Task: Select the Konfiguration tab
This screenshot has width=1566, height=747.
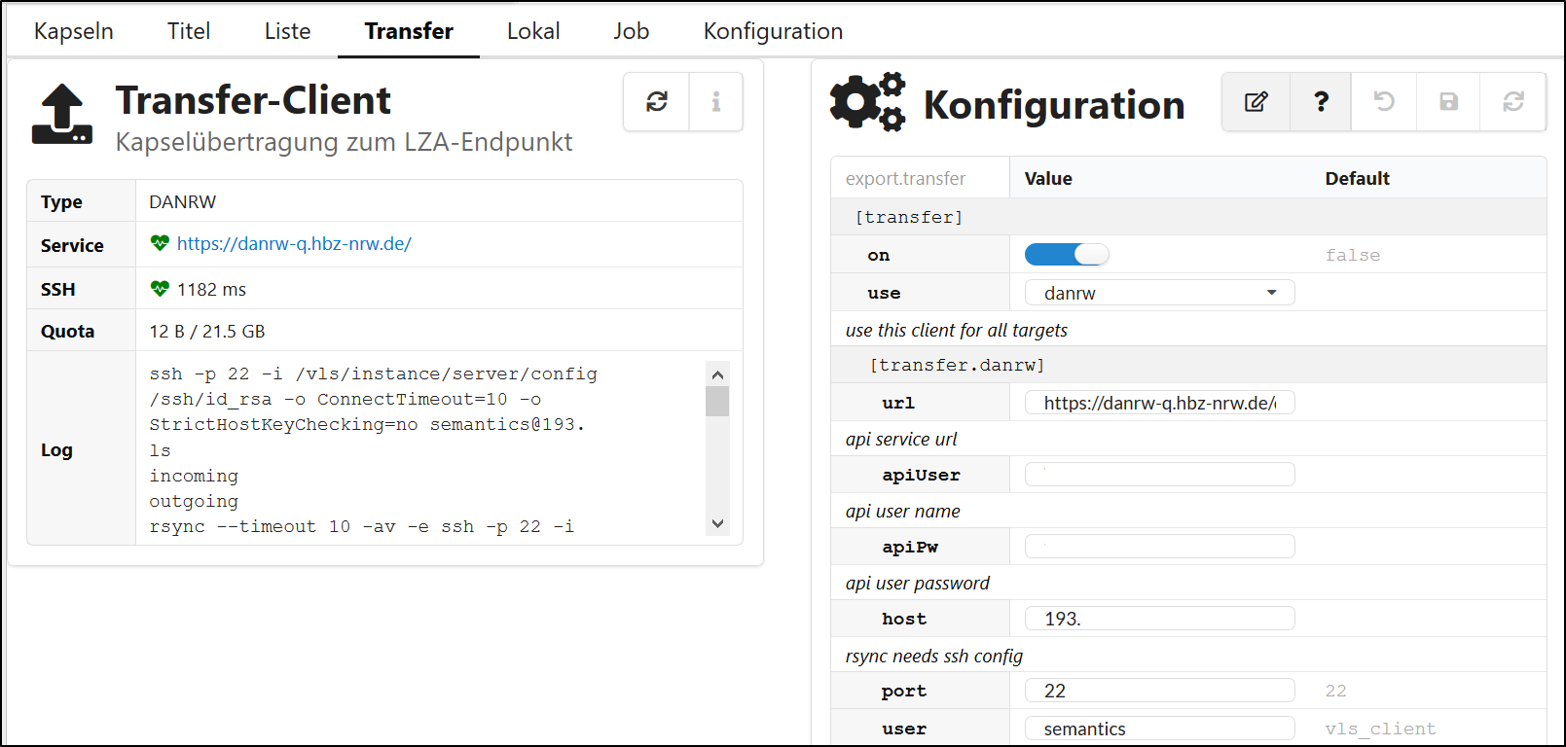Action: [x=773, y=31]
